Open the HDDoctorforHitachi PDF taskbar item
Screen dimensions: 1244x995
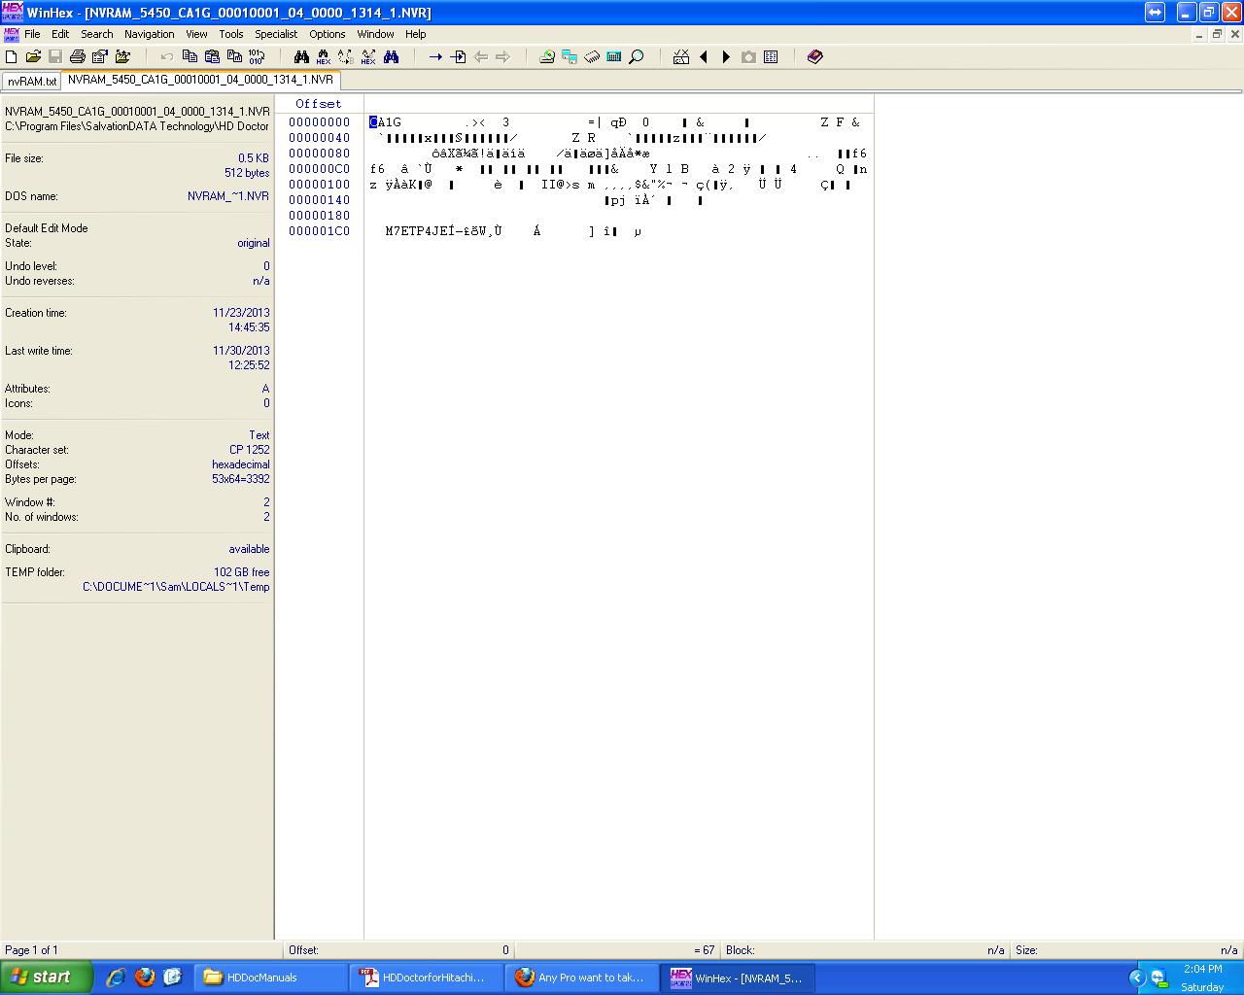pos(427,978)
